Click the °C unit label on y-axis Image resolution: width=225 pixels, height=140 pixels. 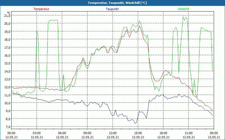(x=9, y=13)
